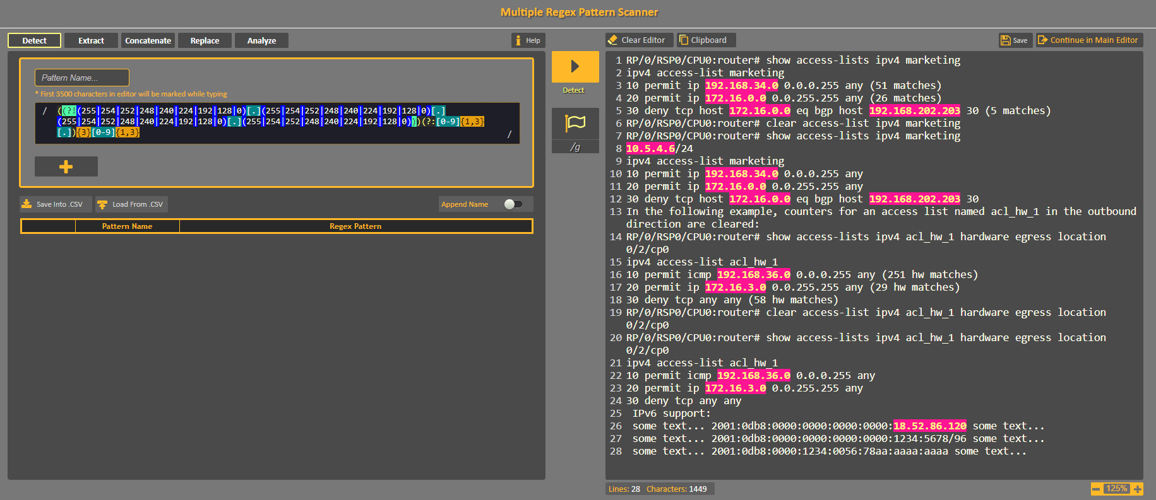
Task: Click the 125% zoom level value
Action: [1116, 489]
